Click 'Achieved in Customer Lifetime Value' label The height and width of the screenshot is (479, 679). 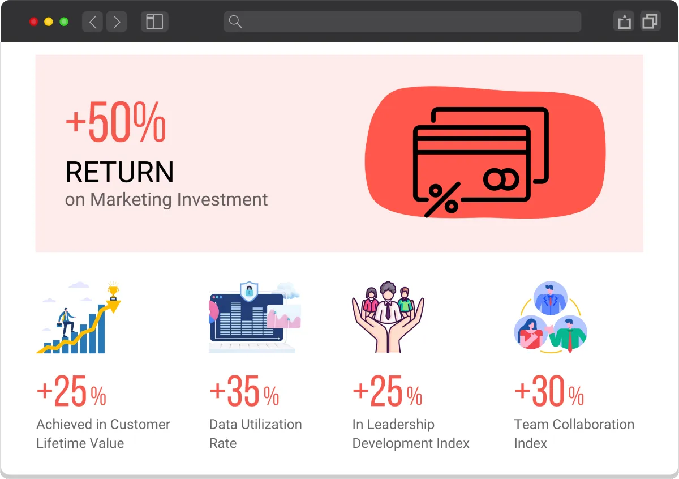click(x=103, y=434)
